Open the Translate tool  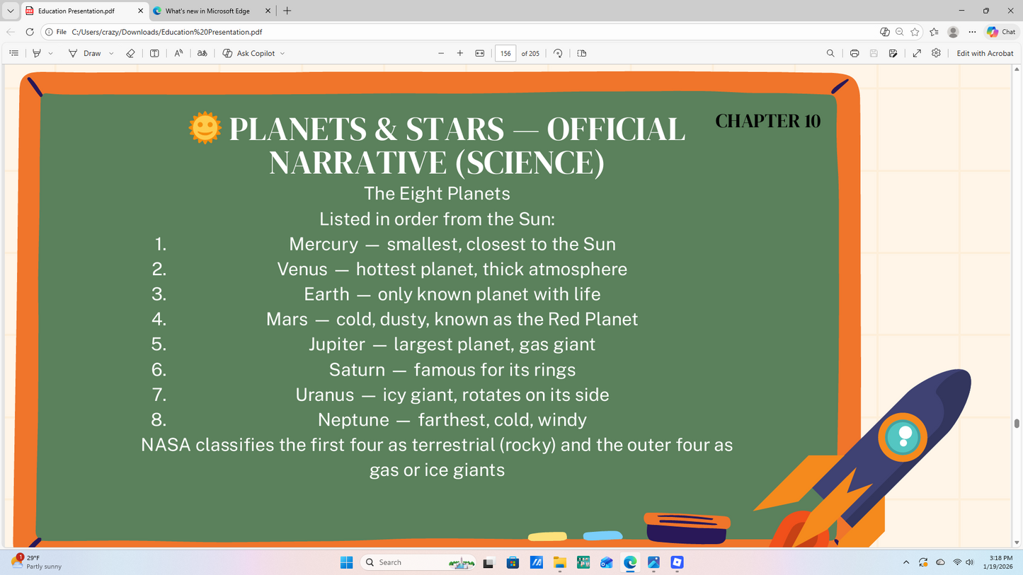pos(202,53)
